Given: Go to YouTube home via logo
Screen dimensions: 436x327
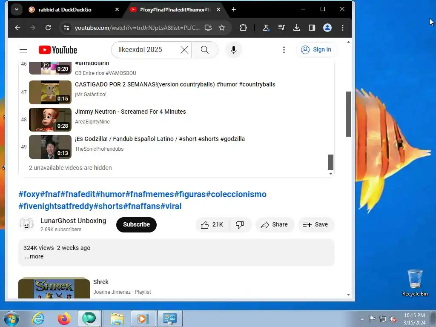Looking at the screenshot, I should click(58, 50).
